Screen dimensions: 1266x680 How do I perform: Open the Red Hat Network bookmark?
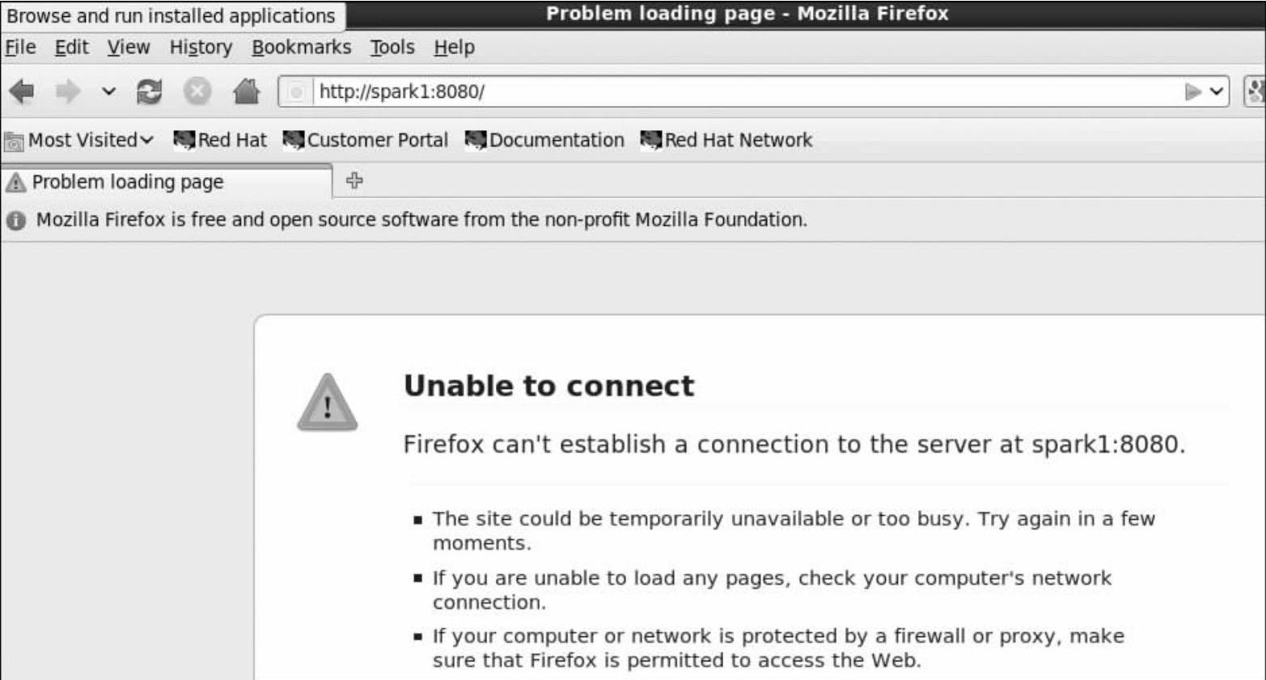coord(726,140)
